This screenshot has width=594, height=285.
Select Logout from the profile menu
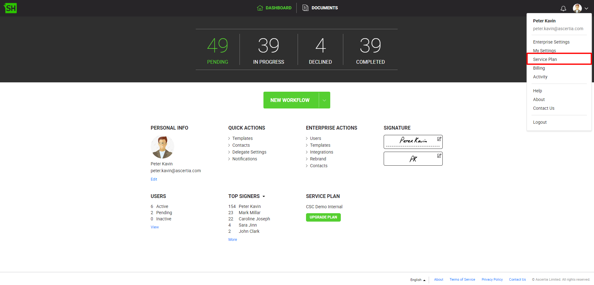click(x=540, y=122)
